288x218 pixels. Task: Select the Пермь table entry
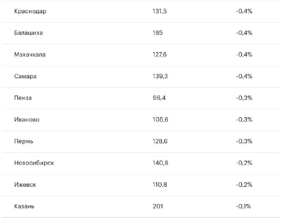coord(24,142)
